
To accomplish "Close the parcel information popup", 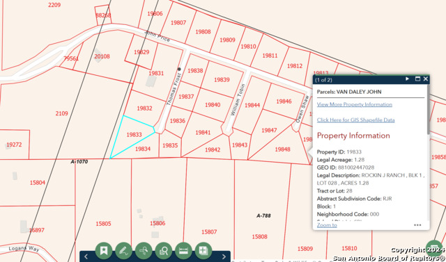I will point(426,79).
